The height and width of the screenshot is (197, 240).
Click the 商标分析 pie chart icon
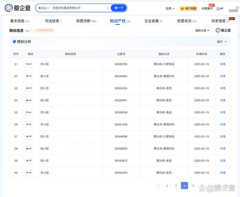15,41
